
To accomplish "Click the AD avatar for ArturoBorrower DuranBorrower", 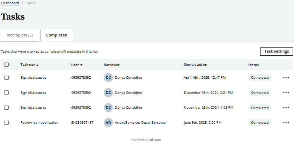I will coord(108,123).
